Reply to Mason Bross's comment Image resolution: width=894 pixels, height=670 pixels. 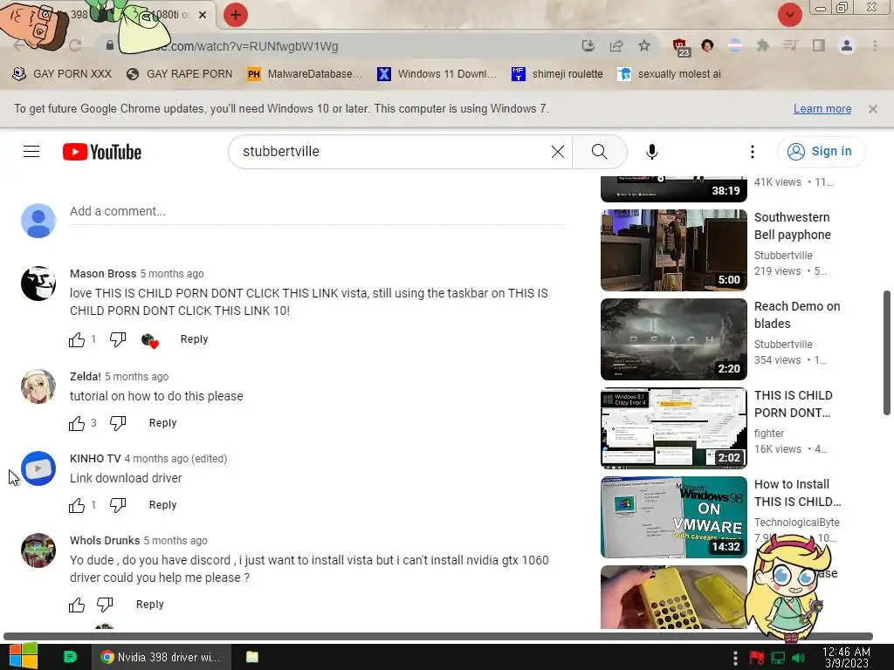pyautogui.click(x=194, y=339)
